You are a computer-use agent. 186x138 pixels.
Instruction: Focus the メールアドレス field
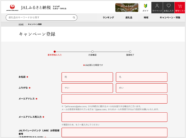tap(114, 99)
